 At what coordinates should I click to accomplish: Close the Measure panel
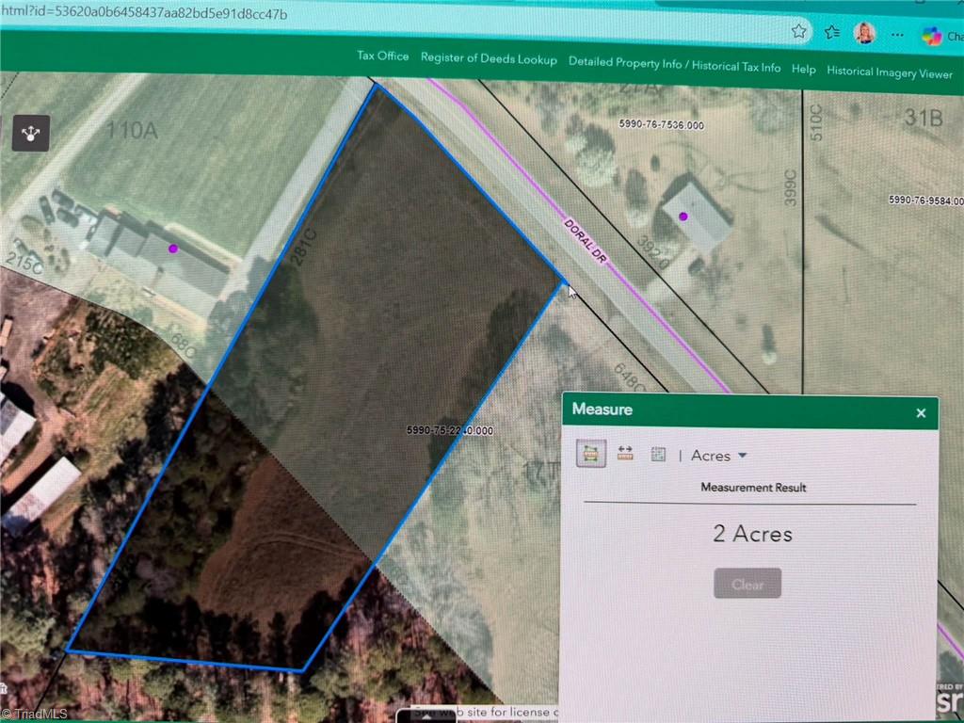(x=921, y=413)
